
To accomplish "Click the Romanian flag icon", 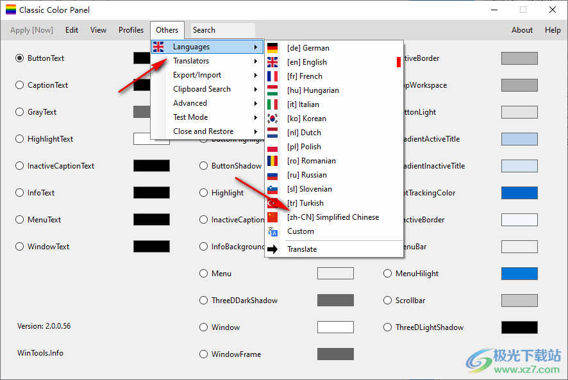I will [x=272, y=161].
